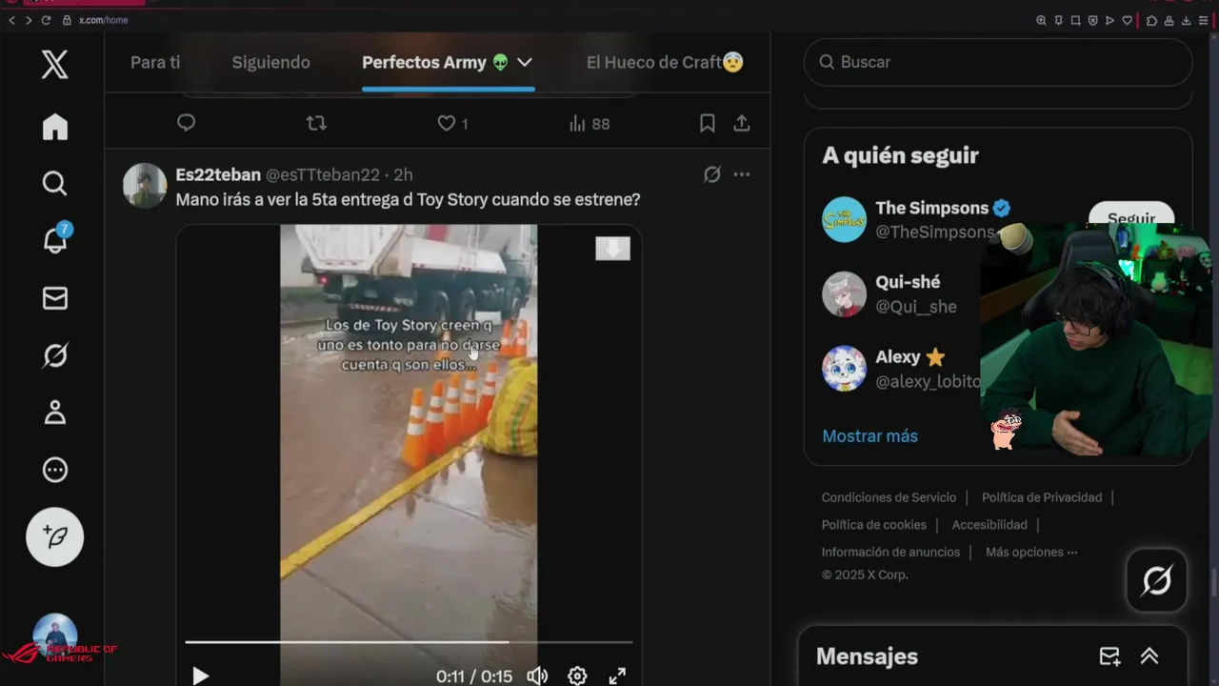Image resolution: width=1219 pixels, height=686 pixels.
Task: Switch to El Hueco de Craft tab
Action: [665, 62]
